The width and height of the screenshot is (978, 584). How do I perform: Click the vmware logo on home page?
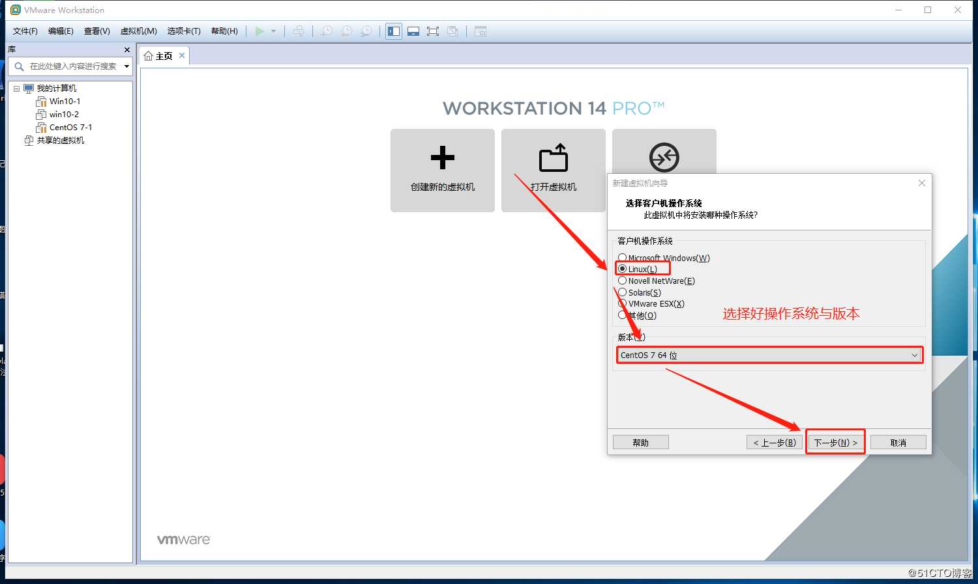point(184,540)
